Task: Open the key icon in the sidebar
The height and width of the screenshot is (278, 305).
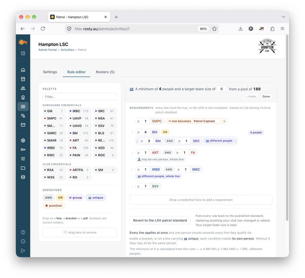Action: coord(23,150)
